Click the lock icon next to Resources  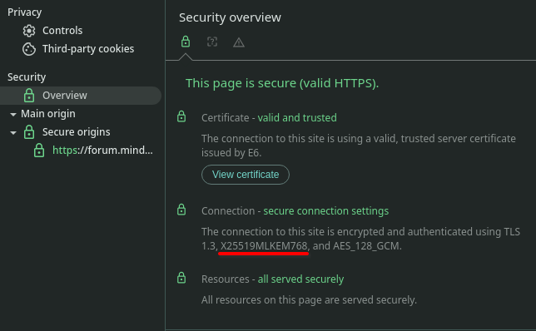[181, 278]
